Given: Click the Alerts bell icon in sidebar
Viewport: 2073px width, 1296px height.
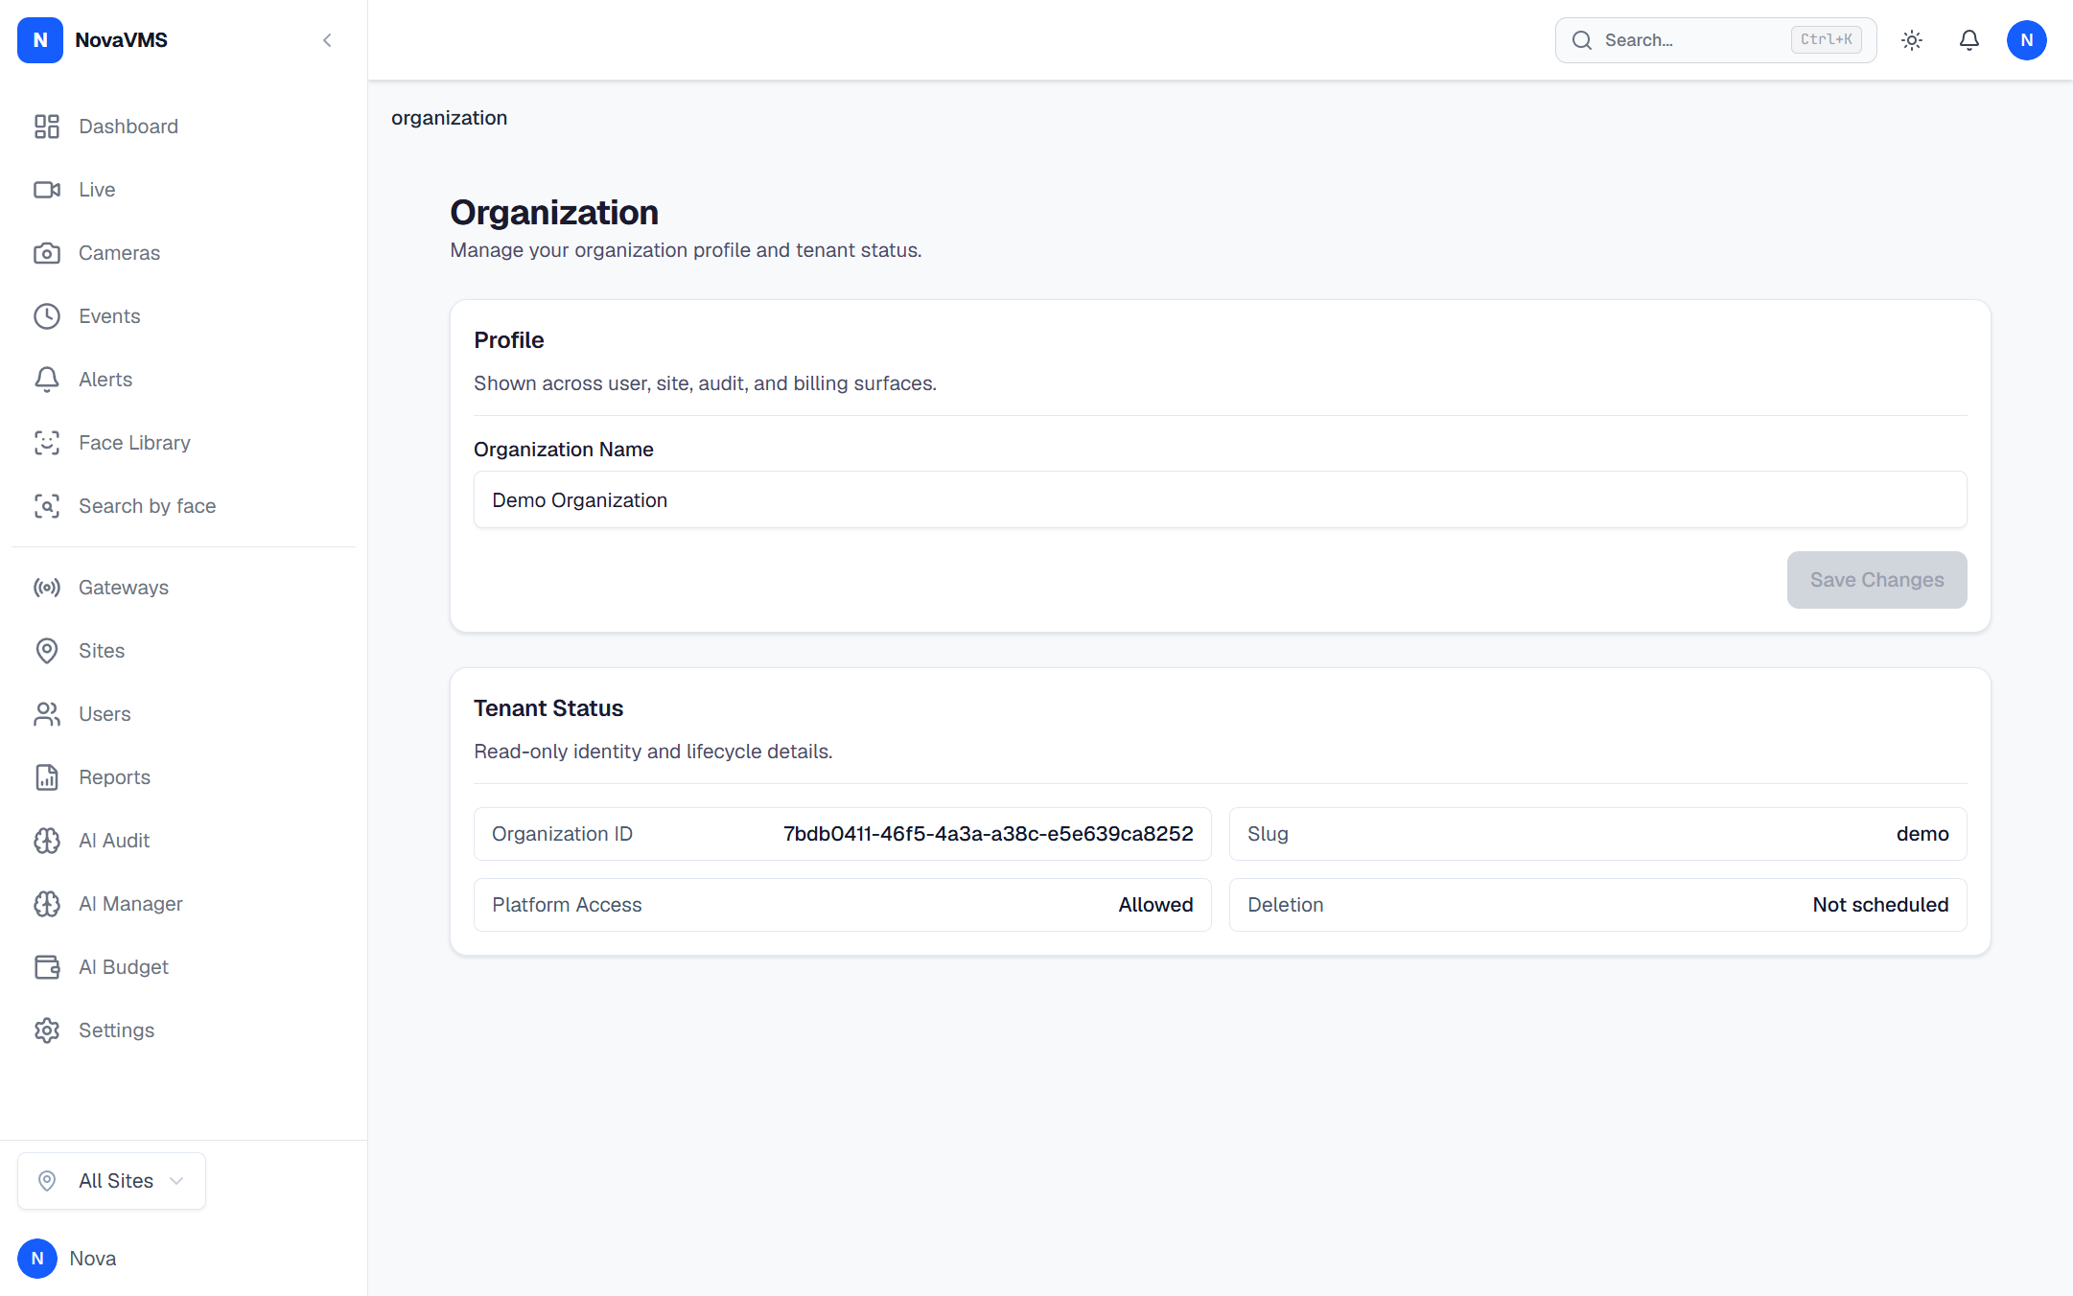Looking at the screenshot, I should click(47, 380).
